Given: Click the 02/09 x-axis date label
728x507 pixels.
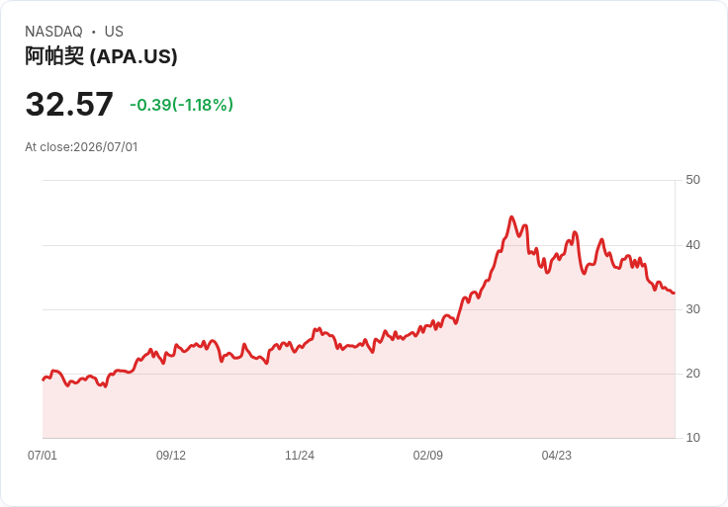Looking at the screenshot, I should pyautogui.click(x=428, y=456).
